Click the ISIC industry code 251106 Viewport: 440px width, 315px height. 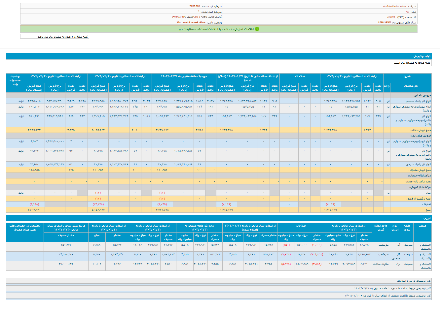[x=391, y=17]
